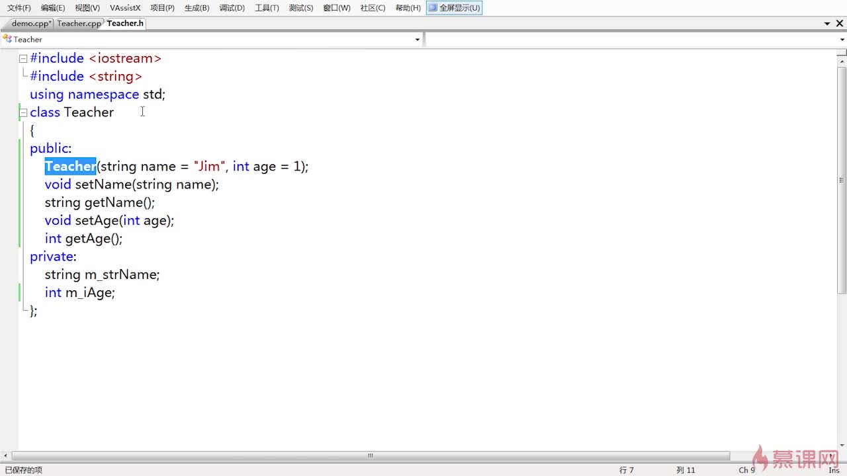Collapse the #include block outline
The image size is (847, 476).
tap(23, 59)
